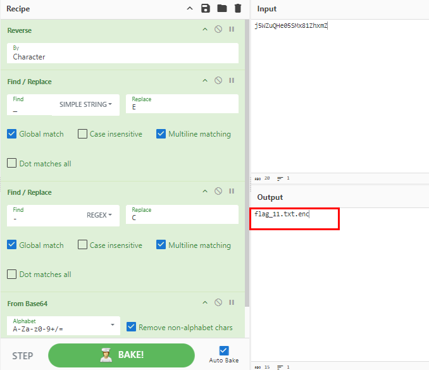The image size is (429, 370).
Task: Set breakpoint on first Find / Replace
Action: click(232, 80)
